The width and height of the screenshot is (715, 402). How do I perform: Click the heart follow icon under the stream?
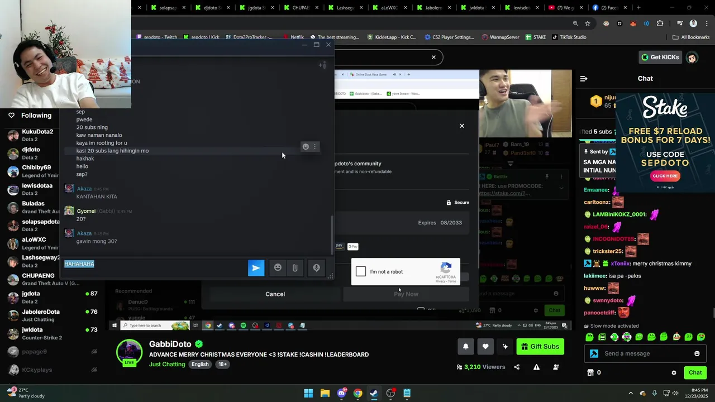click(x=485, y=347)
